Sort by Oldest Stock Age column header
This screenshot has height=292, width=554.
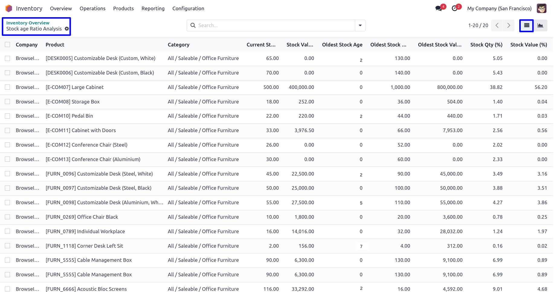click(x=342, y=45)
